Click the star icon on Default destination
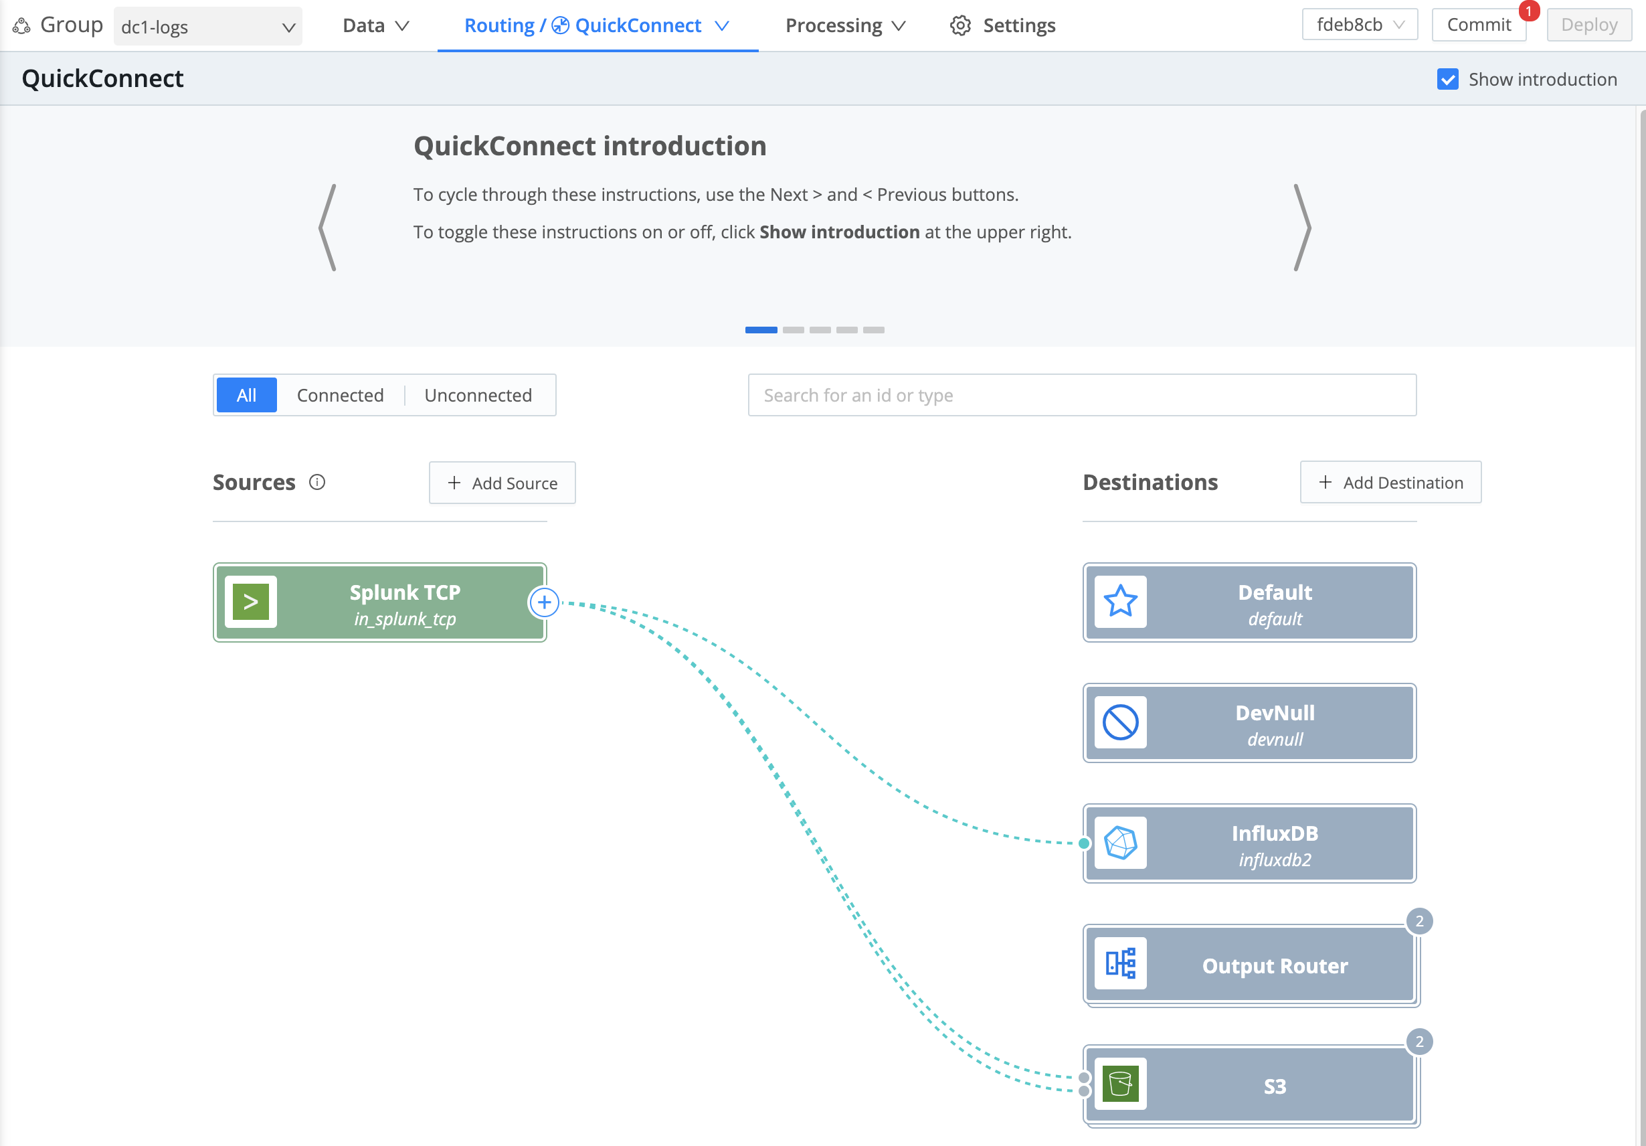 [x=1120, y=602]
